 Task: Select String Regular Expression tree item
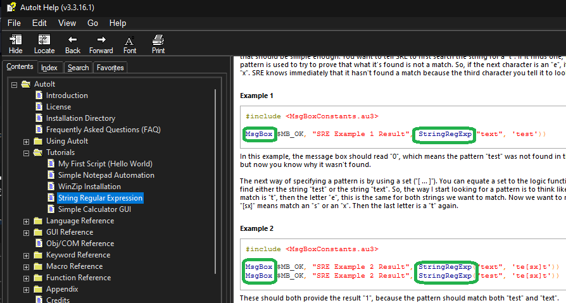click(x=101, y=197)
